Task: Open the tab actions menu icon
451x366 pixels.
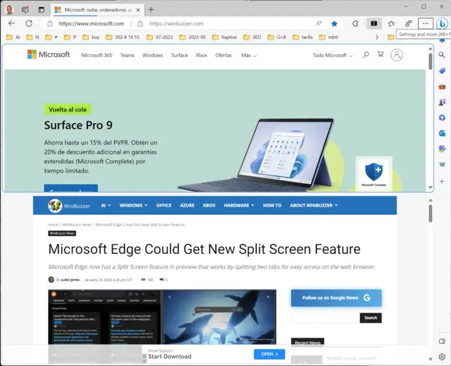Action: coord(41,10)
